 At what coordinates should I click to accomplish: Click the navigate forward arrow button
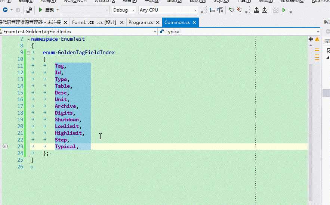[x=18, y=10]
